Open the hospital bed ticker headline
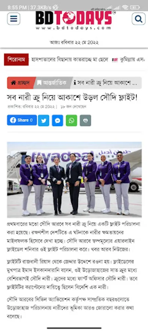 point(70,60)
